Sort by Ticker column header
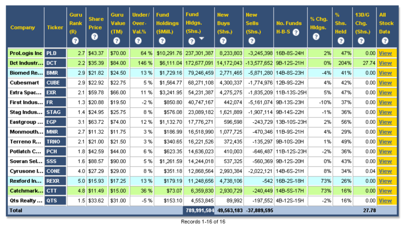The width and height of the screenshot is (405, 226). tap(55, 28)
